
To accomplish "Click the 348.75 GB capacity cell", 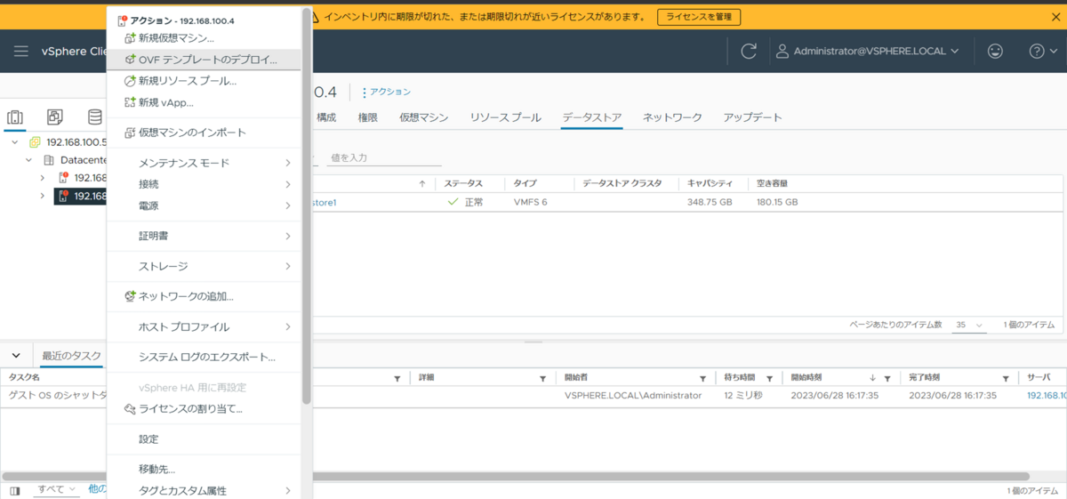I will (710, 203).
